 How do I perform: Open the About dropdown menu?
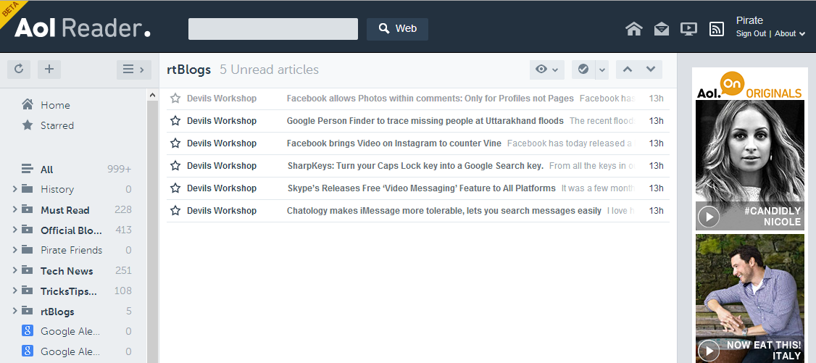(789, 34)
